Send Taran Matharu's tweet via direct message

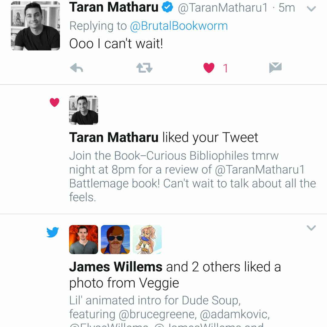(275, 68)
